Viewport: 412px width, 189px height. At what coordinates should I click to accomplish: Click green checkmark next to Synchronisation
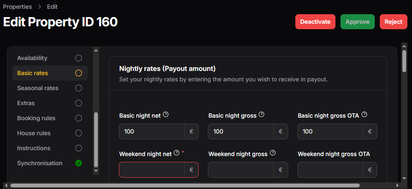tap(79, 163)
